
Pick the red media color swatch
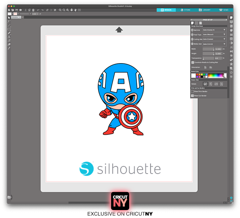(197, 75)
